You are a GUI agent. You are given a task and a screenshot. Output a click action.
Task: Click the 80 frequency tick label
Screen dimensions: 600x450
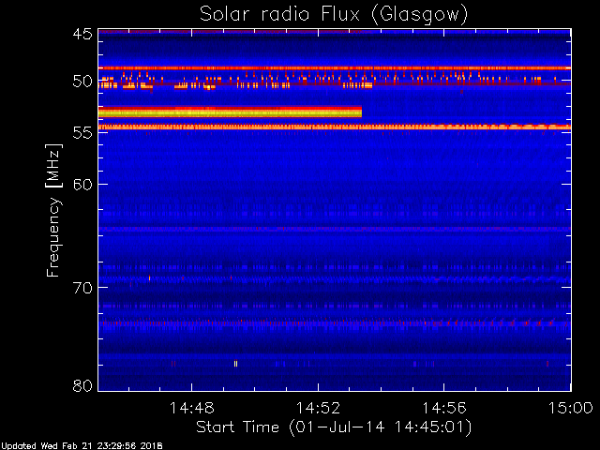point(82,385)
